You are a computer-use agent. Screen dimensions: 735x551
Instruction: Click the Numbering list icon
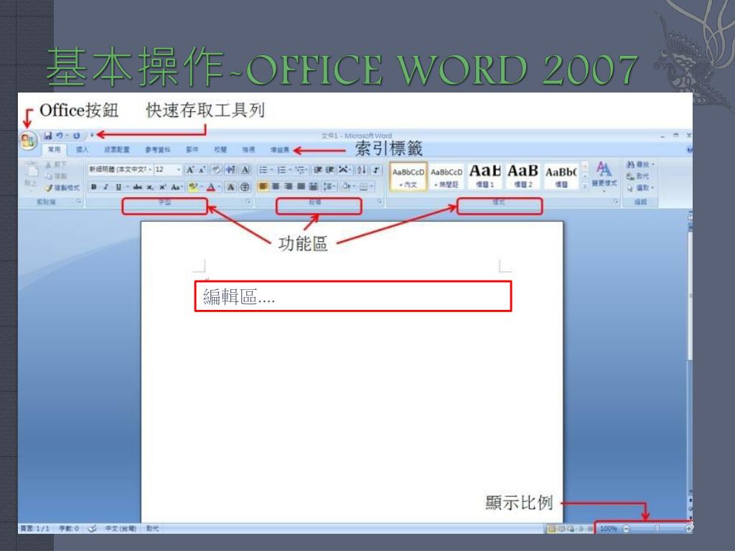(x=281, y=169)
